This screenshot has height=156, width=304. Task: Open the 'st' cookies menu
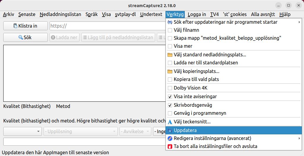tap(235, 14)
